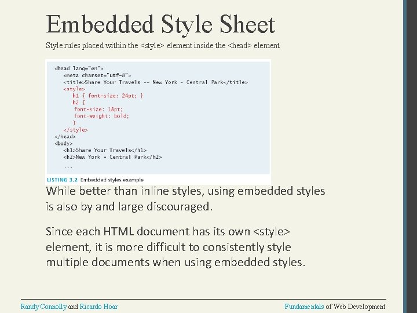Click the <h1>Share Your Travels</h1> line

(x=105, y=150)
